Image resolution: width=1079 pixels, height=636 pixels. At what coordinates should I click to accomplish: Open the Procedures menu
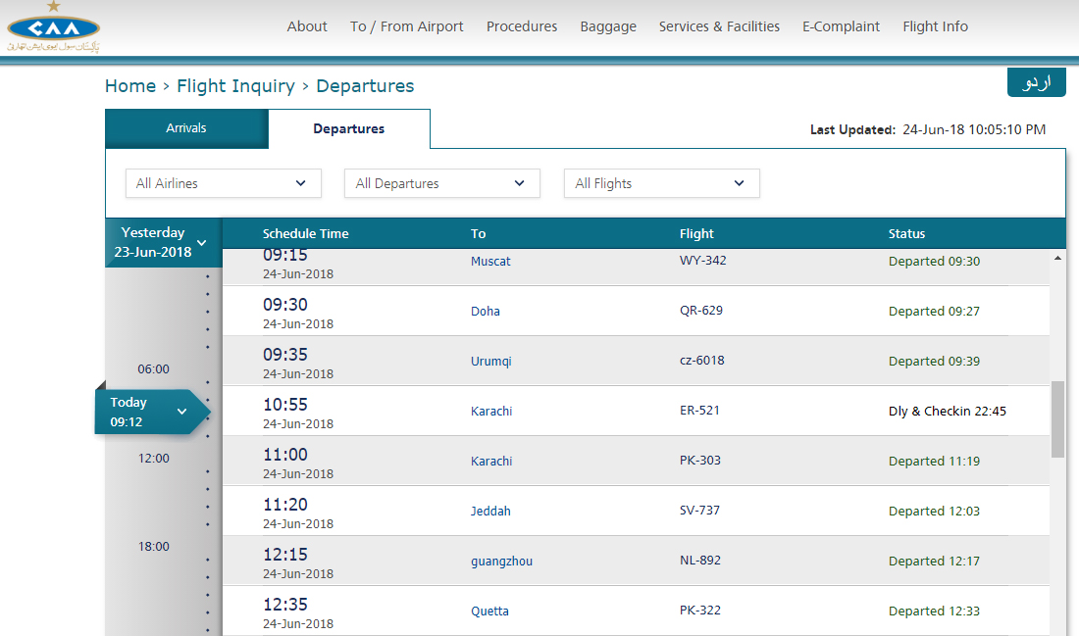coord(522,26)
